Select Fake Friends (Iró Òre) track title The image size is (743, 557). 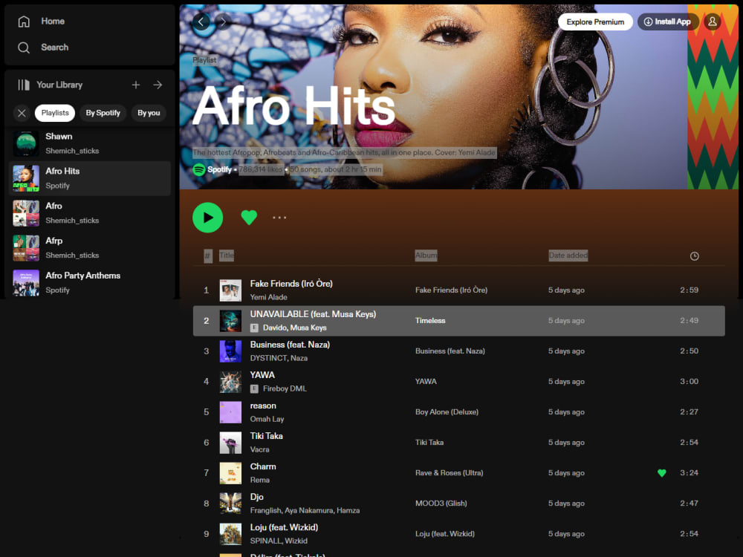point(291,284)
